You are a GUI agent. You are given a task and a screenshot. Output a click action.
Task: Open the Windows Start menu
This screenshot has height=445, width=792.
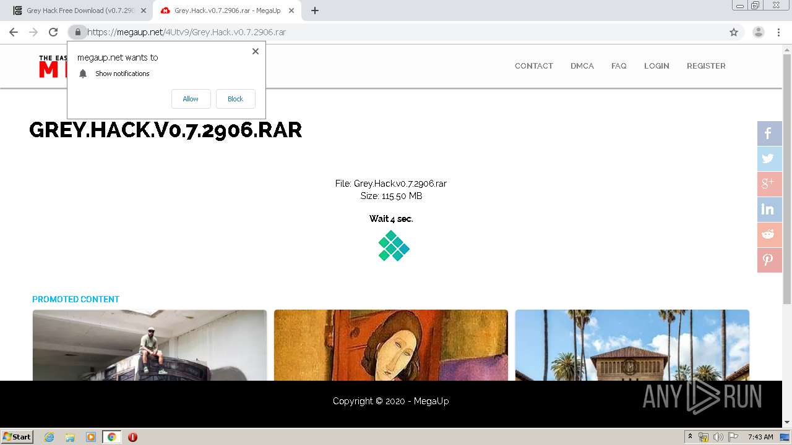[x=17, y=436]
